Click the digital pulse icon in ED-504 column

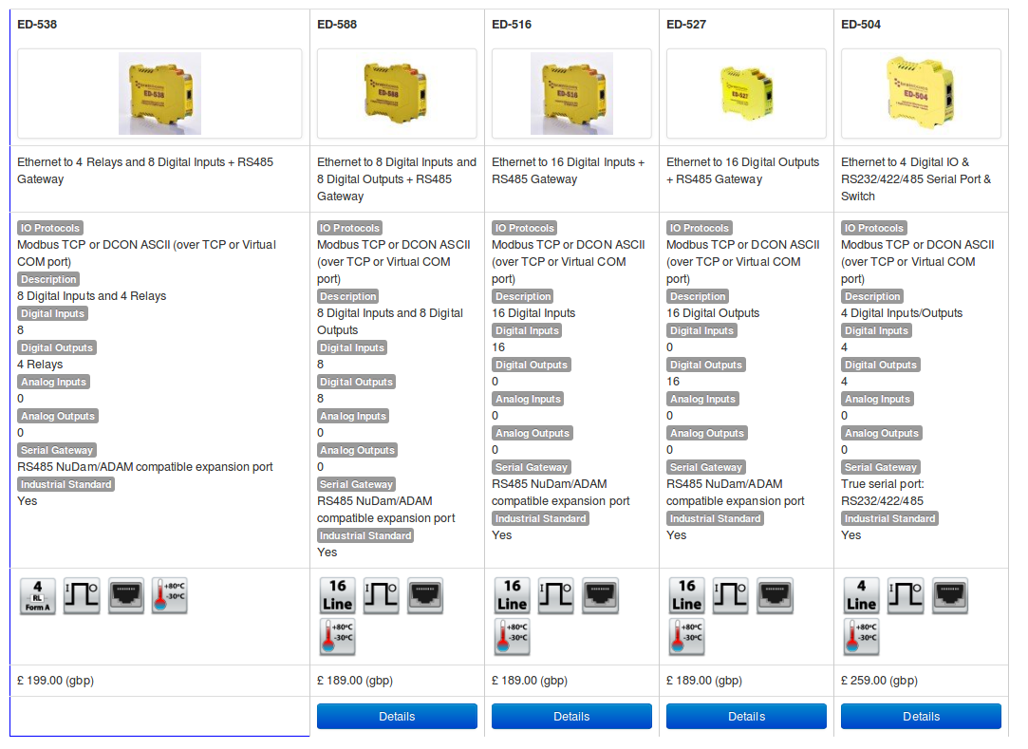[906, 596]
